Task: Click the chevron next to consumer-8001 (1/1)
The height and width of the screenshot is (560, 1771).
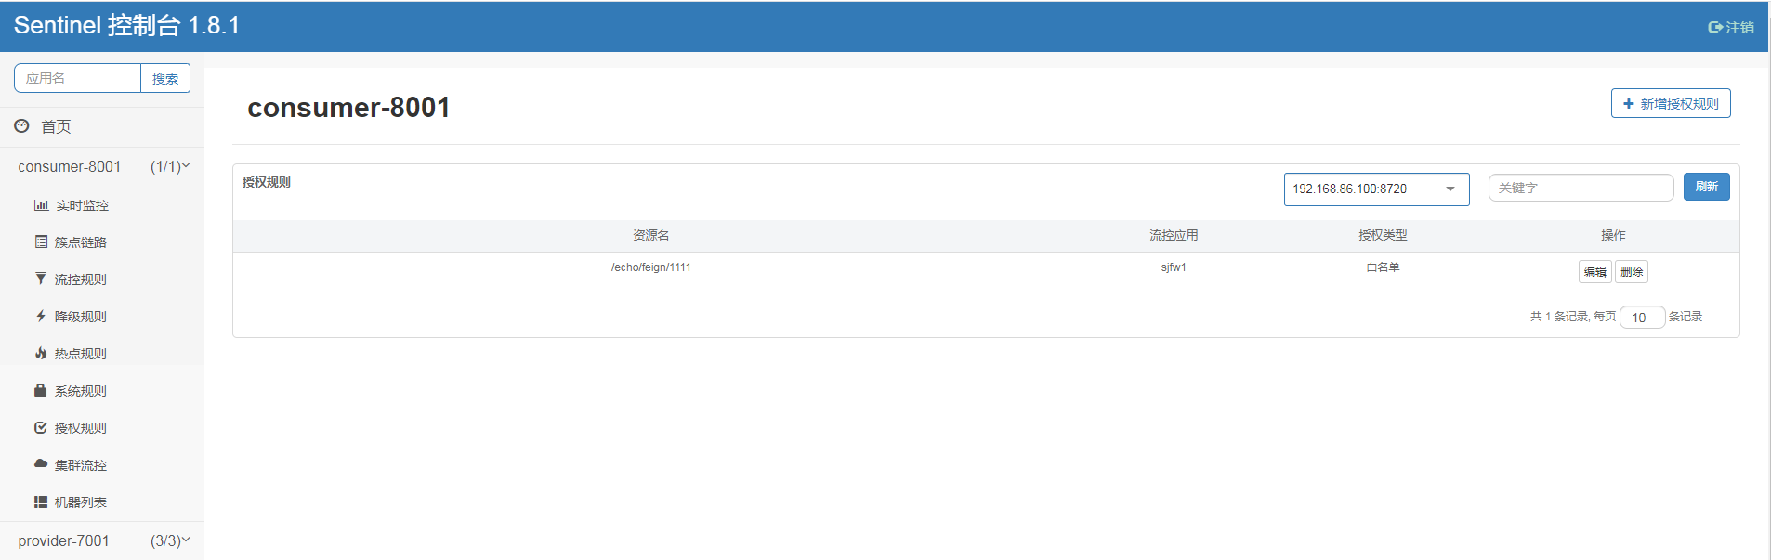Action: pos(186,166)
